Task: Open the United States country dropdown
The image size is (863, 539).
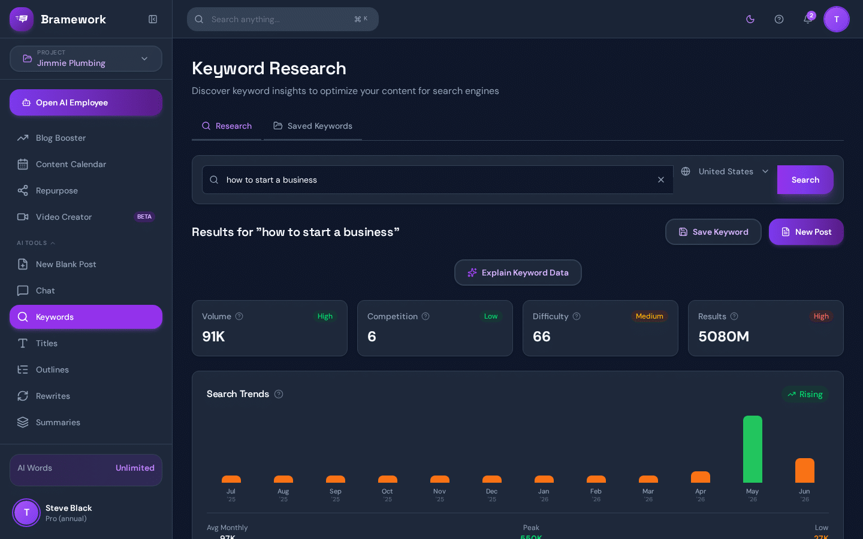Action: (725, 171)
